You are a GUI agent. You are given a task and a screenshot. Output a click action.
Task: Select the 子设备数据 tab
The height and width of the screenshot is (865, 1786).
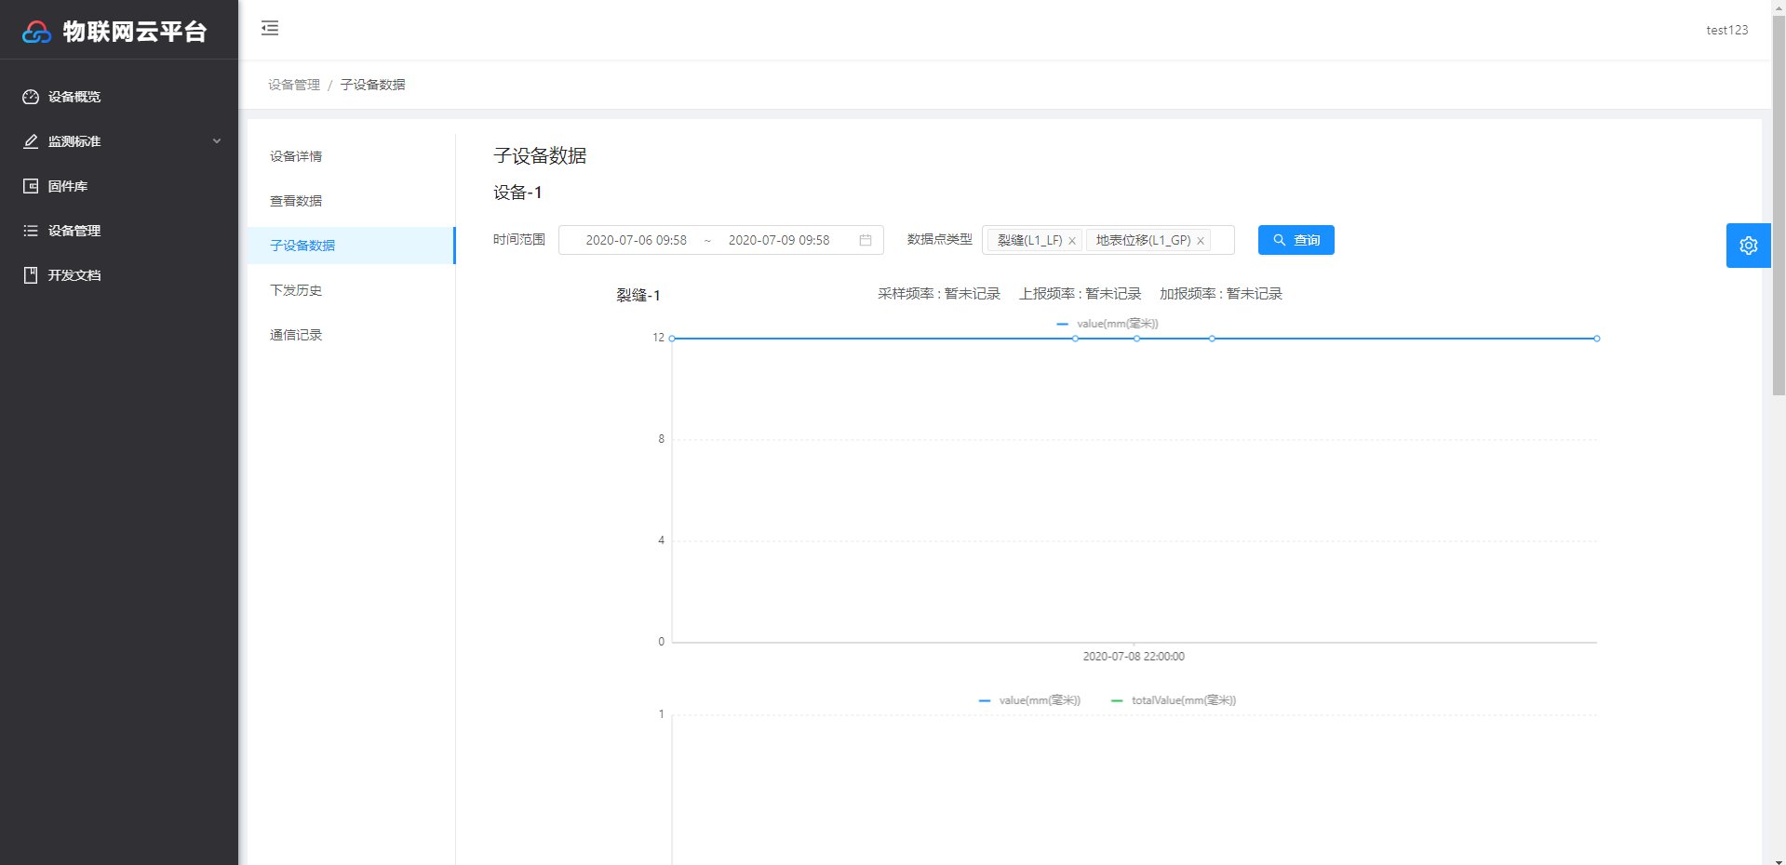click(x=351, y=246)
